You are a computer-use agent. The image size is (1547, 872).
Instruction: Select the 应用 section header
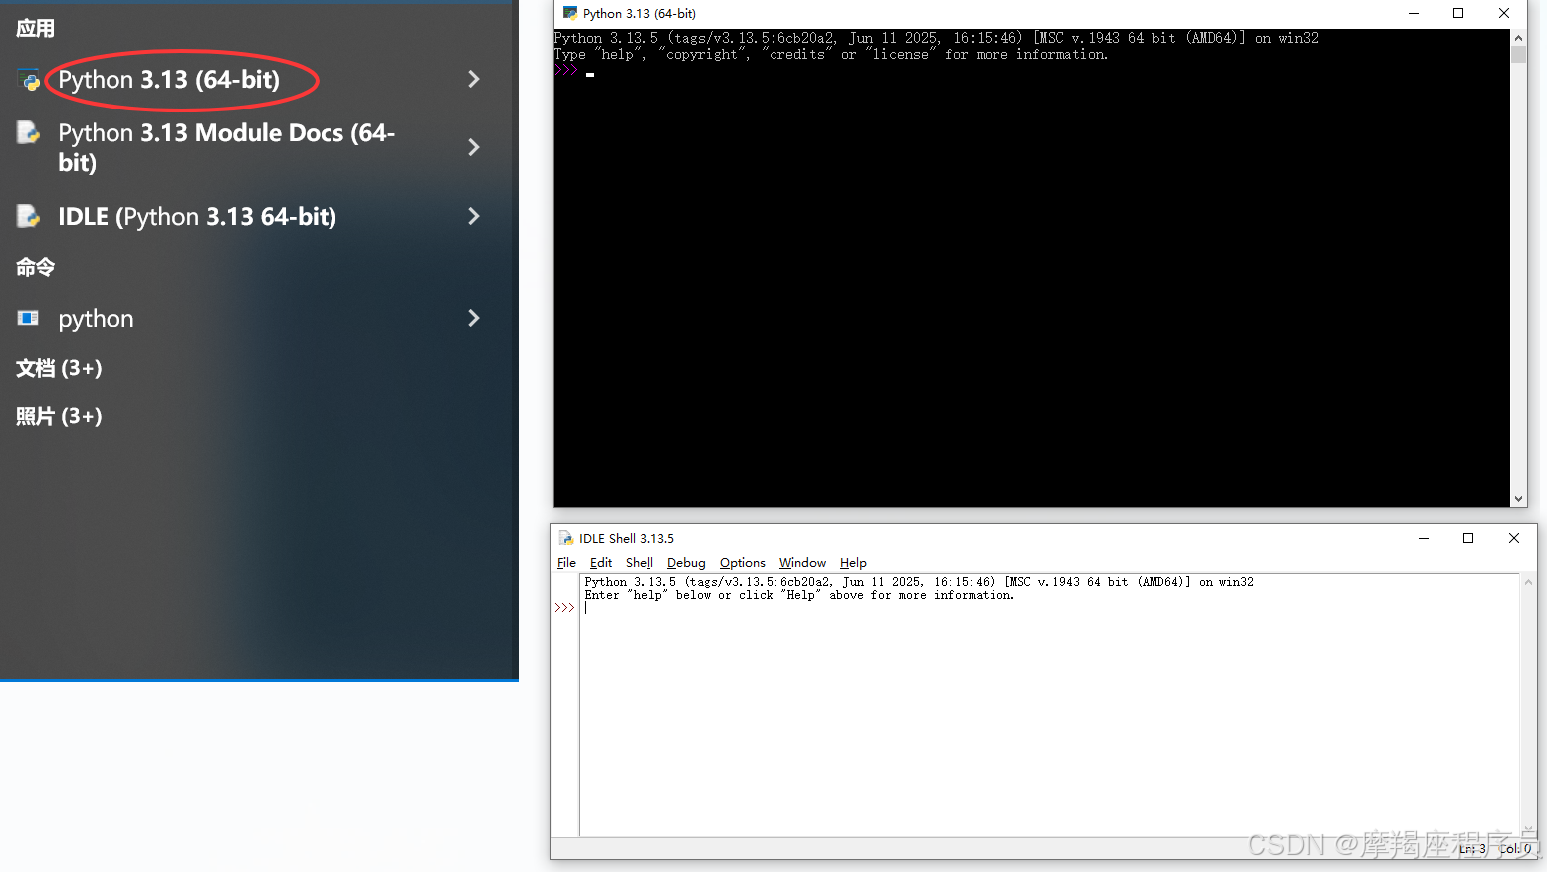pyautogui.click(x=35, y=28)
